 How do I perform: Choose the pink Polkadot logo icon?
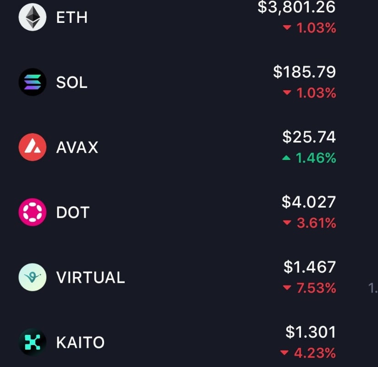click(x=33, y=212)
